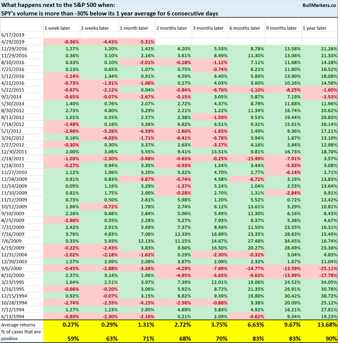Click the 'Average returns' row label

click(18, 324)
